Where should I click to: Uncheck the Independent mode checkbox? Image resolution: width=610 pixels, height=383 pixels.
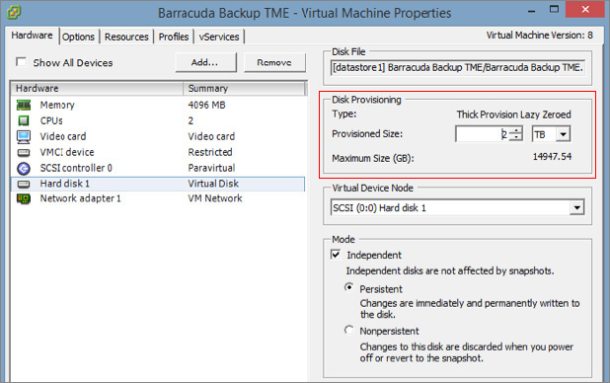336,255
